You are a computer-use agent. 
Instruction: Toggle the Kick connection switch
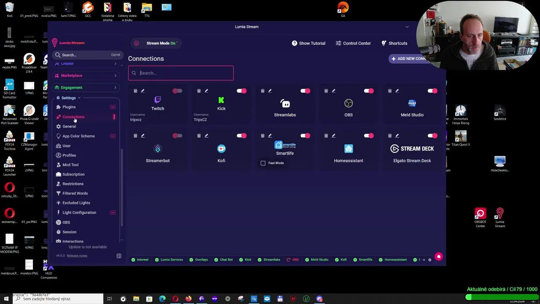pos(241,91)
